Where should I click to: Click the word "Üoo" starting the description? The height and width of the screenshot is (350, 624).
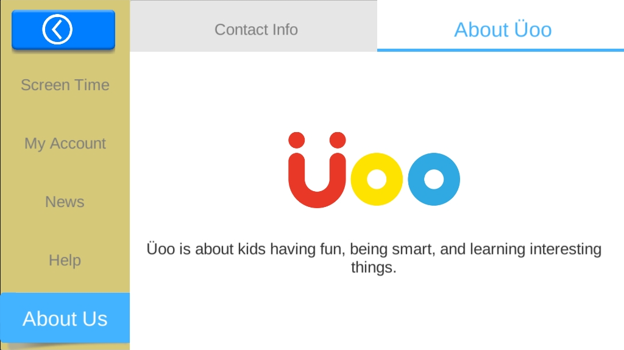161,248
